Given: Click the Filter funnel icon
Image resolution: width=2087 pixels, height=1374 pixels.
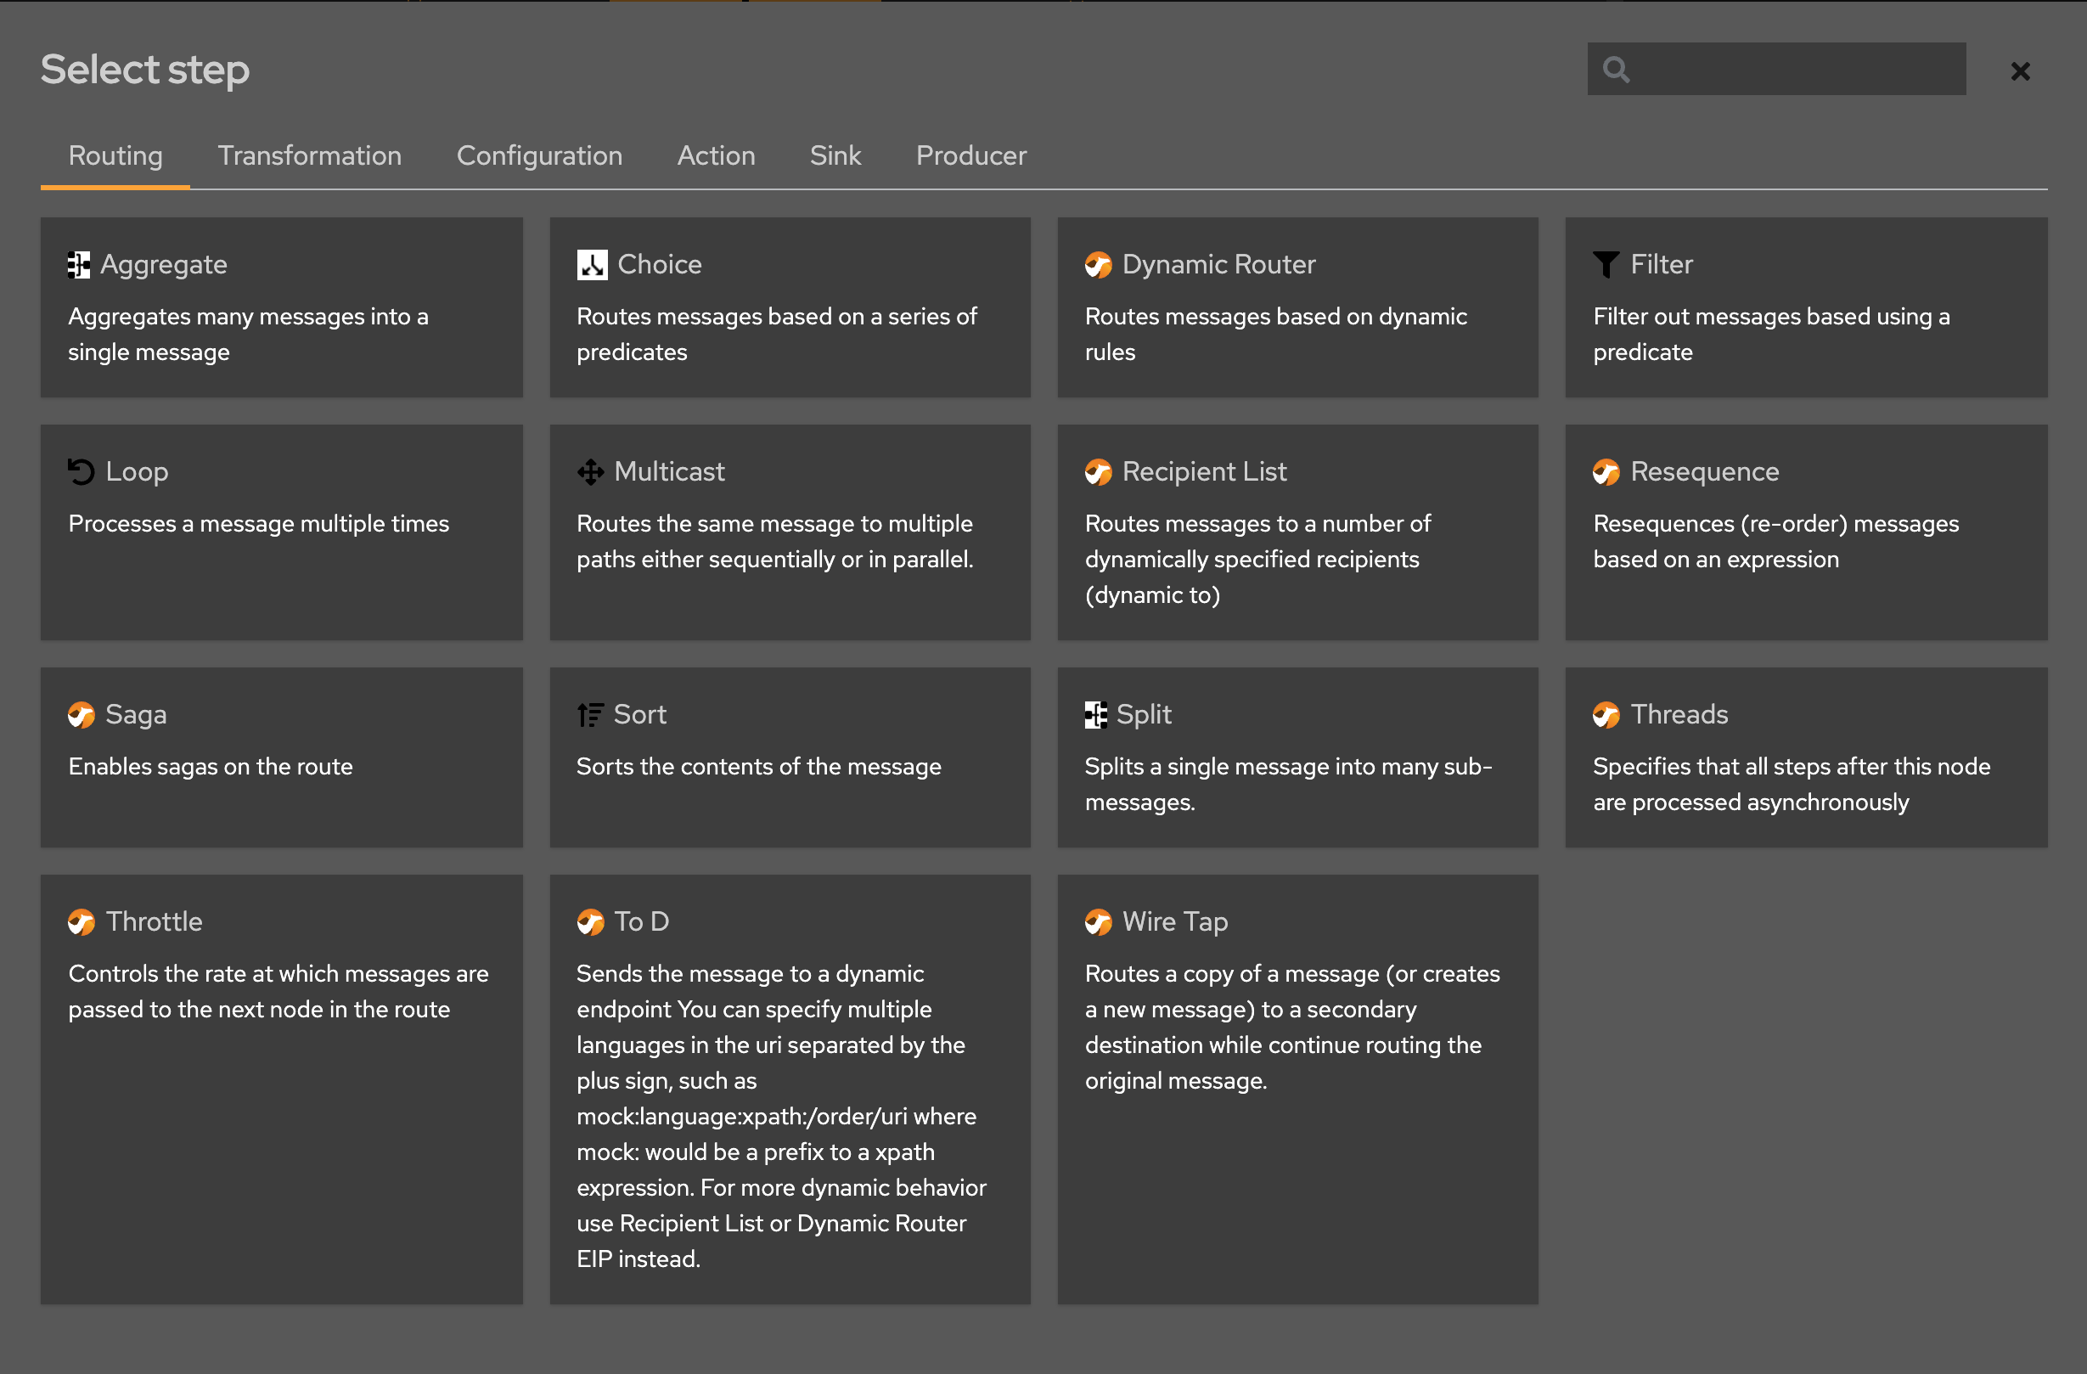Looking at the screenshot, I should (1606, 264).
